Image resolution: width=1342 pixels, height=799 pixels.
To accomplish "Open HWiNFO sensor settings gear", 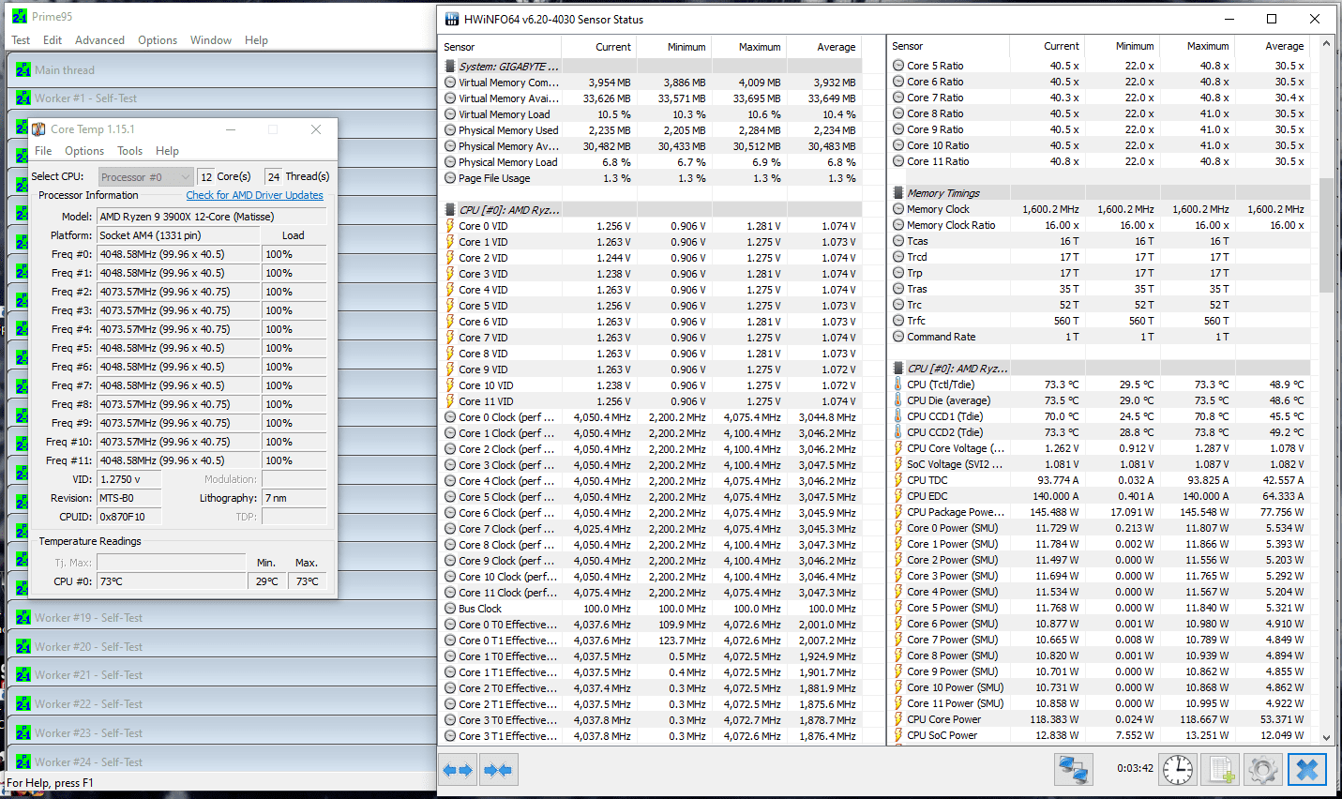I will click(1263, 770).
